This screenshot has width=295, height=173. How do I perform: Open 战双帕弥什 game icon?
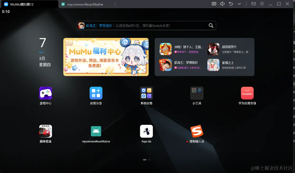click(213, 49)
